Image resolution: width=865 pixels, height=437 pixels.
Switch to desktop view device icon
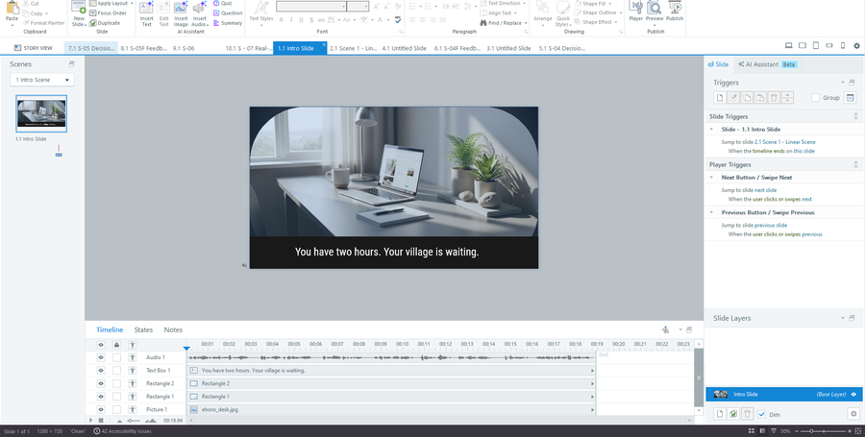(x=789, y=46)
